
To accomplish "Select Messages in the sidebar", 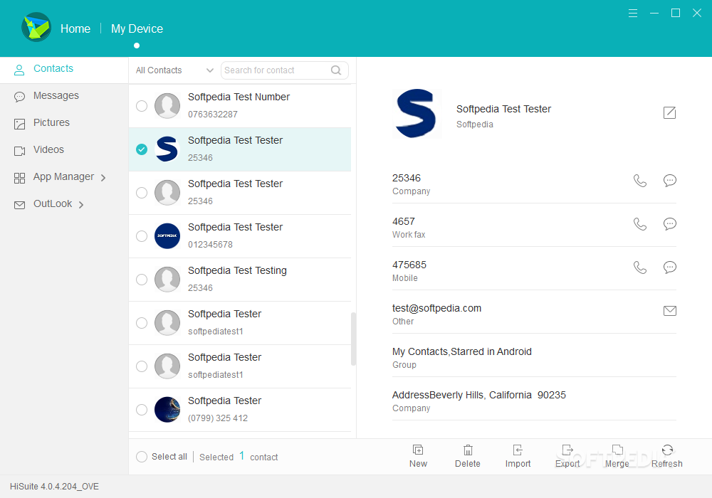I will point(64,96).
